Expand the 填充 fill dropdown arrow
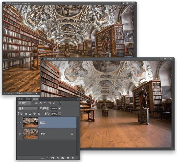 pos(59,114)
